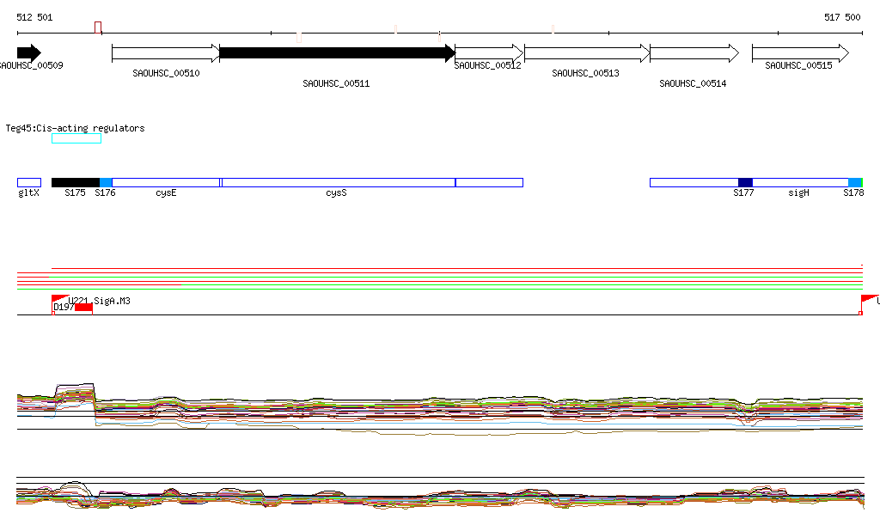Select the SAOUHSC_00515 gene arrow
The image size is (880, 525).
click(x=800, y=53)
